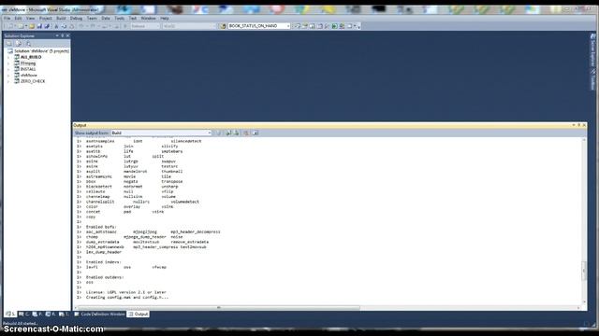The height and width of the screenshot is (336, 599).
Task: Select the FFmpeg project
Action: click(27, 63)
